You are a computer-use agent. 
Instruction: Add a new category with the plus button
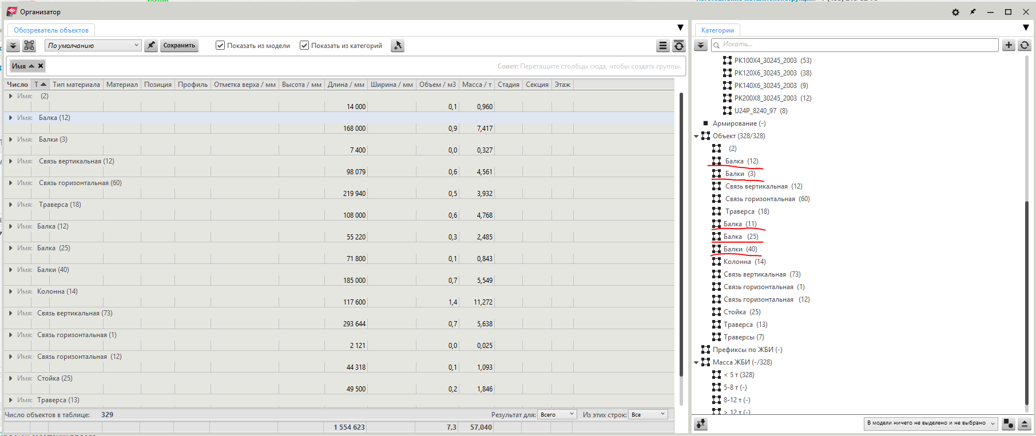[x=1009, y=45]
